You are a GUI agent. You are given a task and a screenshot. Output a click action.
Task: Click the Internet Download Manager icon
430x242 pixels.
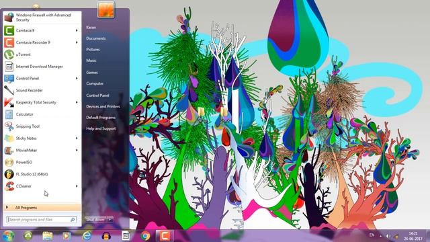point(9,67)
